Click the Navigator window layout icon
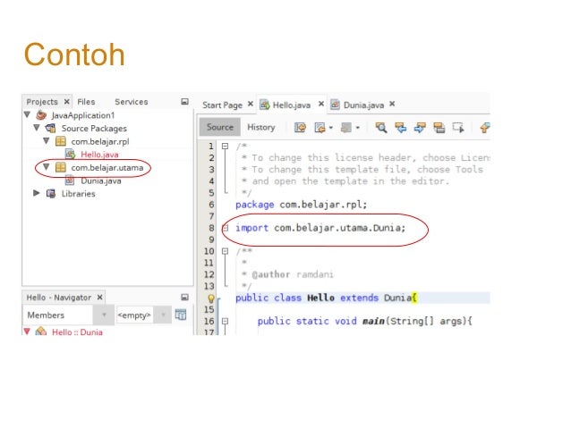This screenshot has height=428, width=571. [x=181, y=315]
